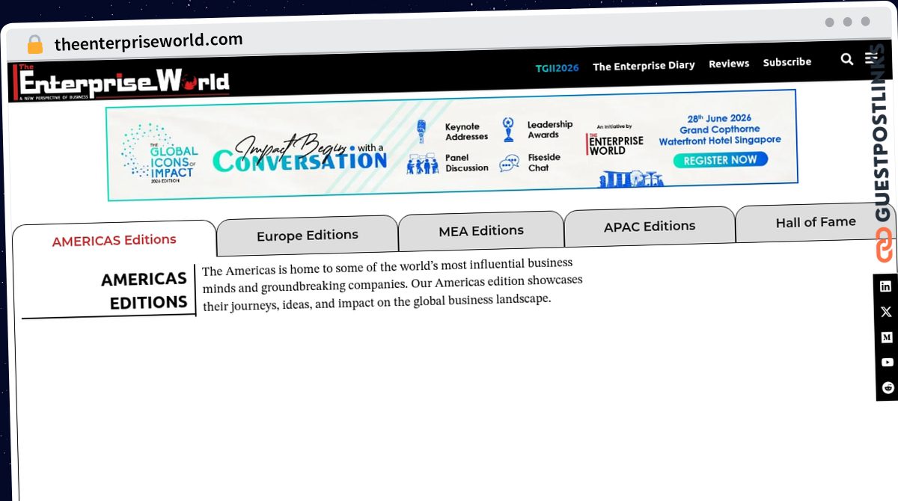Click the search magnifier icon
This screenshot has width=898, height=501.
(846, 59)
